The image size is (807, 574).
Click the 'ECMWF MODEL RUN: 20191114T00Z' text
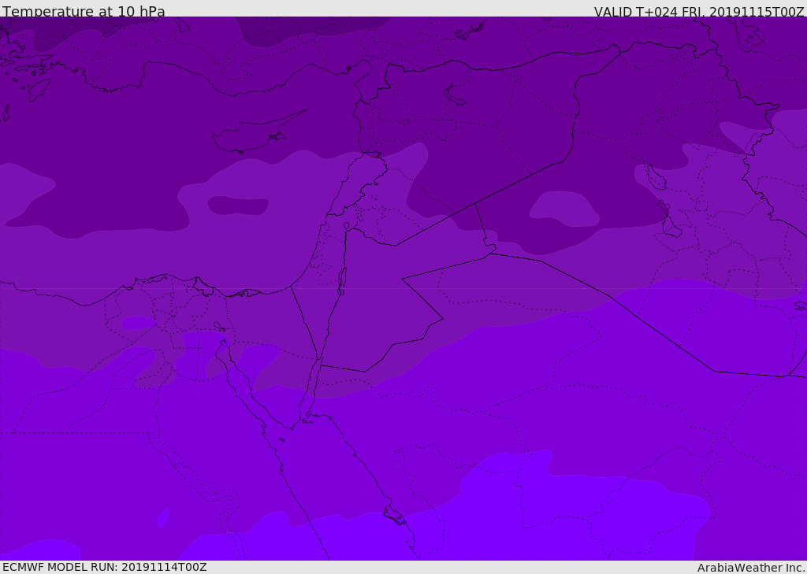(105, 568)
